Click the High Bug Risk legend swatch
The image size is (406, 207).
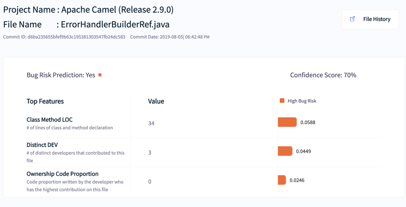click(282, 101)
